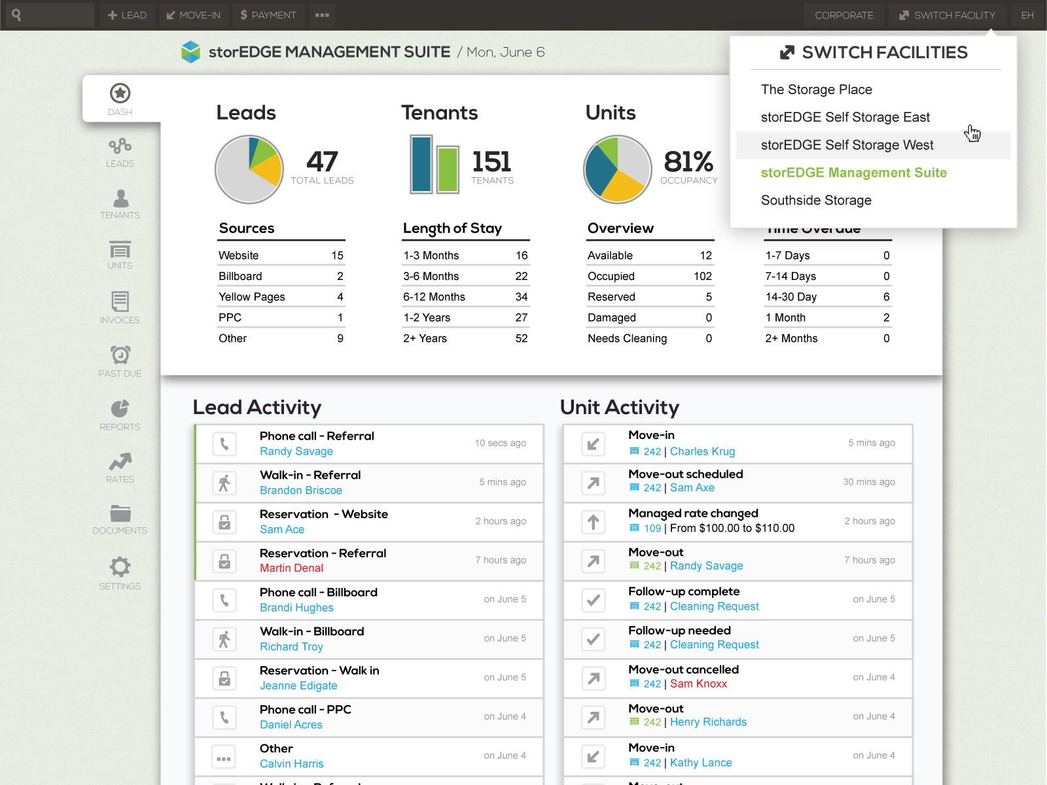The image size is (1047, 785).
Task: View Reports pie chart icon
Action: pyautogui.click(x=120, y=415)
